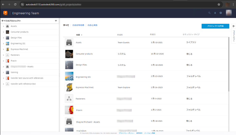Click Consumer products icon in sidebar tree
236x135 pixels.
tap(7, 32)
